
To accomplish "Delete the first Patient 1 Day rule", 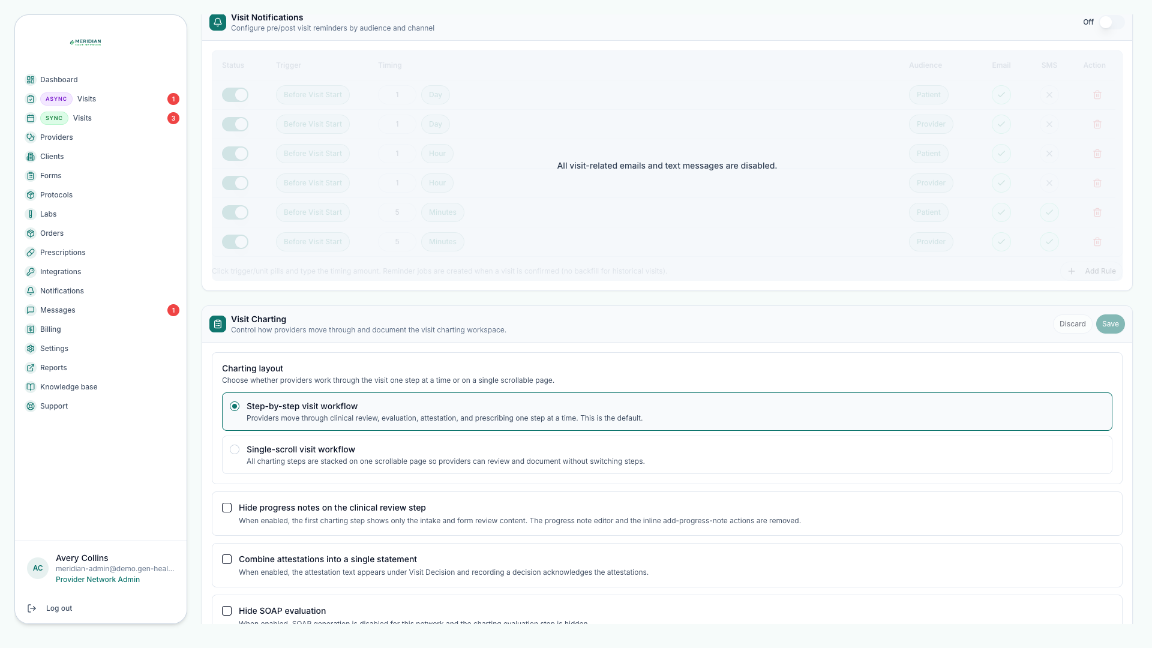I will click(x=1097, y=95).
